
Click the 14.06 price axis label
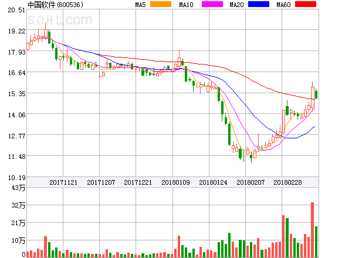click(x=16, y=115)
